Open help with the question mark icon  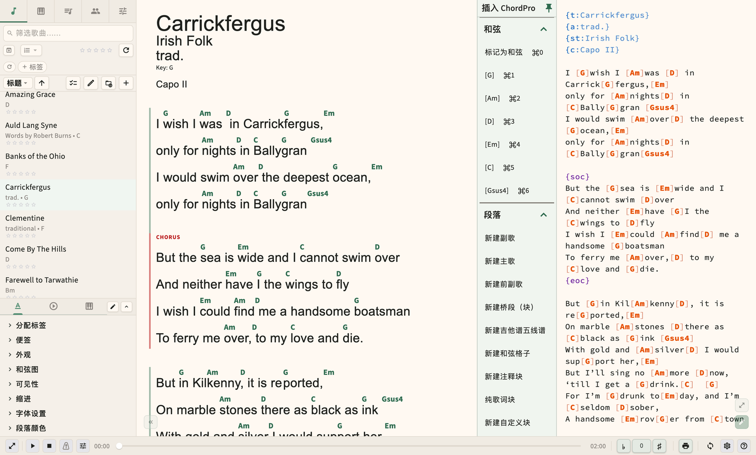[x=744, y=446]
